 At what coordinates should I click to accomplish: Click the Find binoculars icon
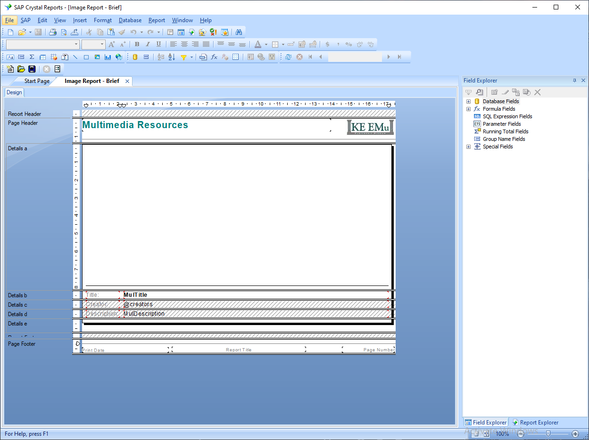(239, 32)
